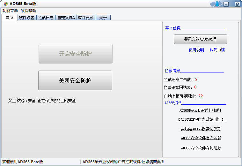Open the 功能菜单 menu
242x166 pixels.
(10, 11)
